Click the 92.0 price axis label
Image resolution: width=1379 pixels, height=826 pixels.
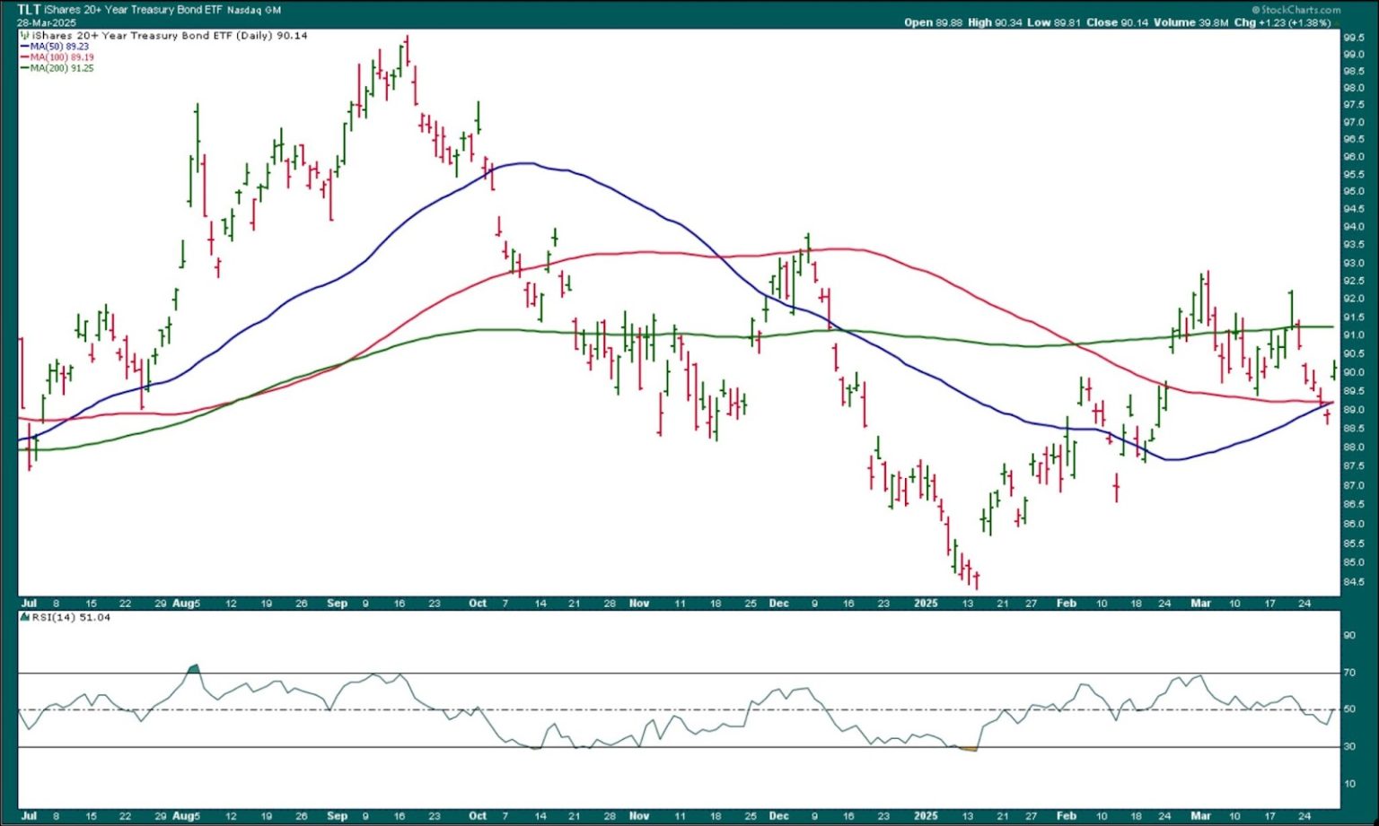1354,300
